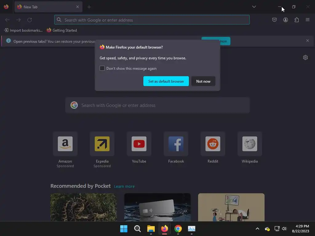Click the Not now button
Viewport: 315px width, 236px height.
tap(203, 81)
